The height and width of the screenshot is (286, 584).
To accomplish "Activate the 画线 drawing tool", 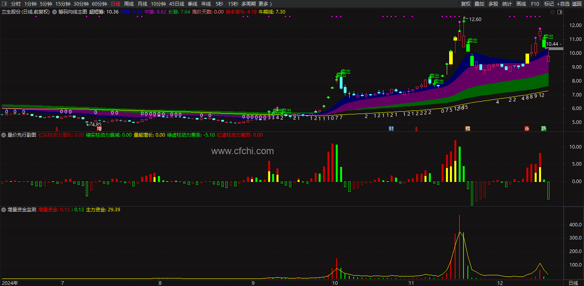I will point(521,4).
